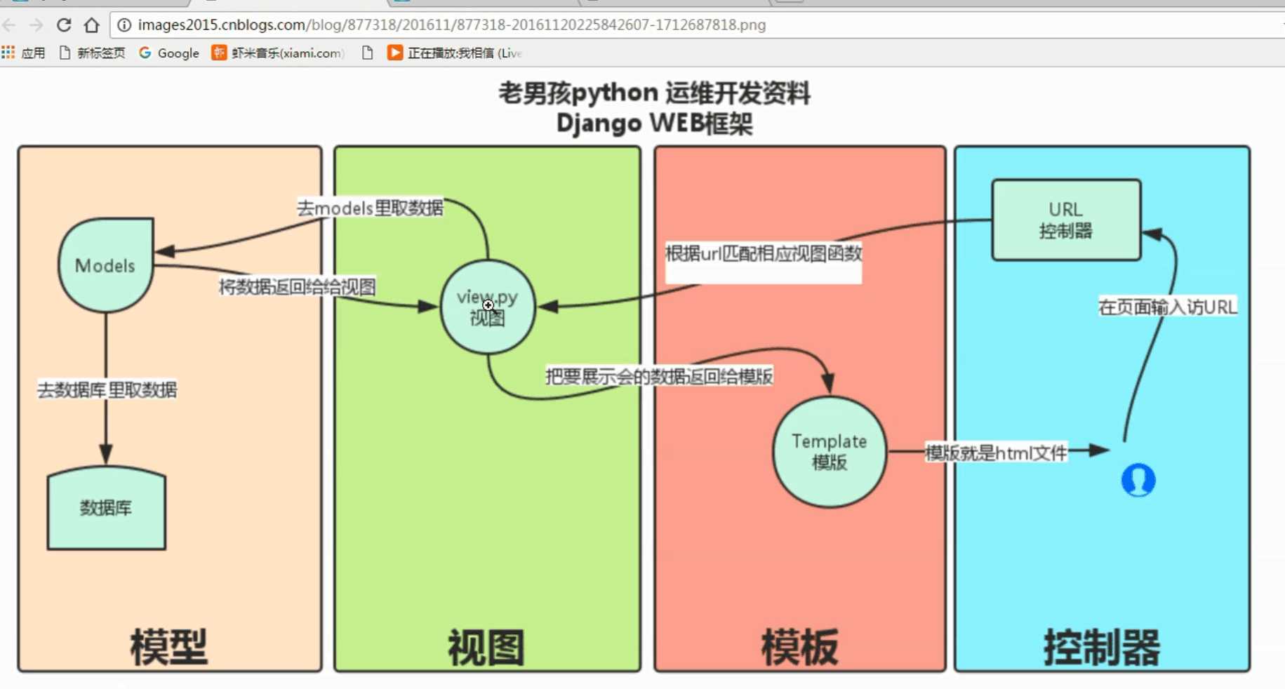Click the 在页面输入访URL label
The height and width of the screenshot is (689, 1285).
[1168, 307]
